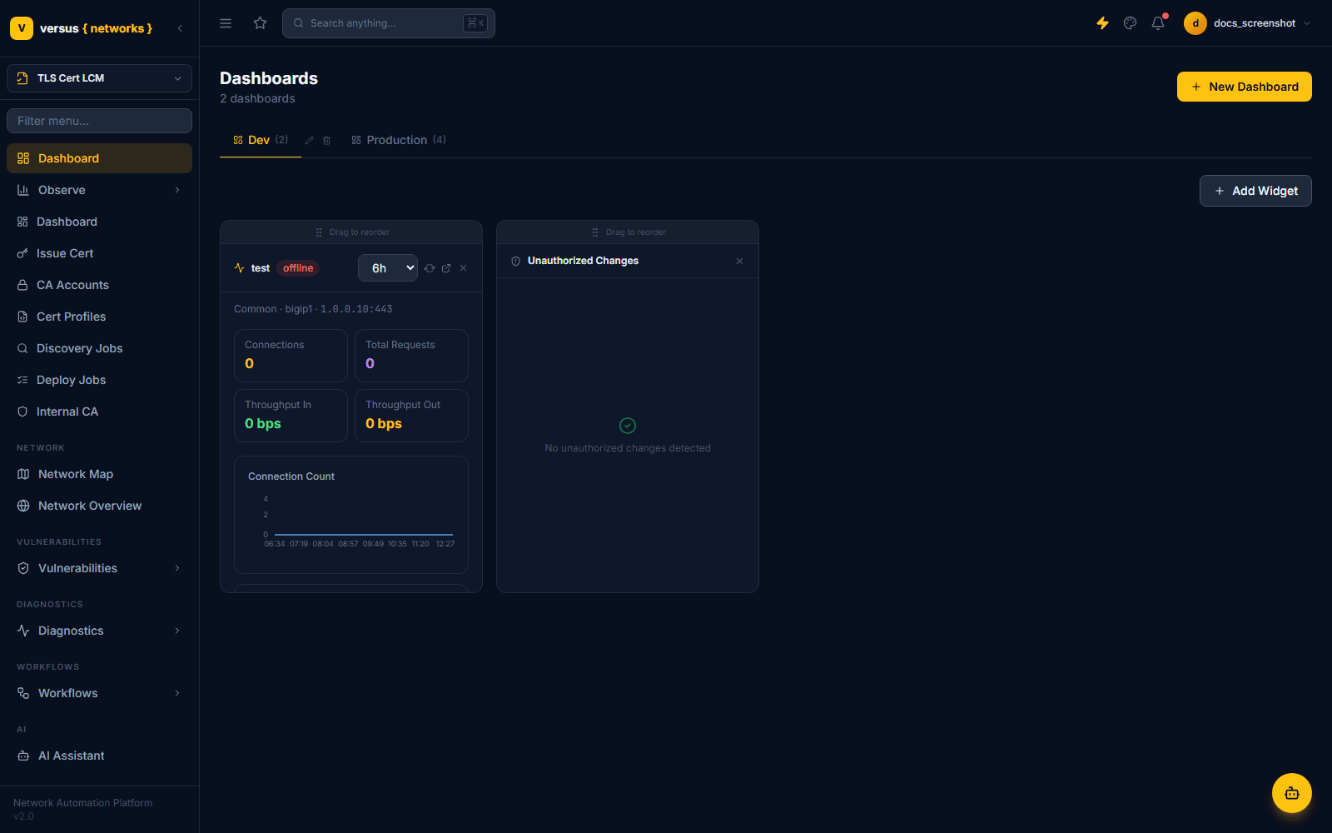1332x833 pixels.
Task: Select the Dev dashboard tab
Action: (261, 140)
